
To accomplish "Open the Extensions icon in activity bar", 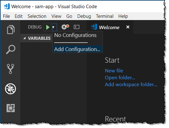I will pos(11,108).
